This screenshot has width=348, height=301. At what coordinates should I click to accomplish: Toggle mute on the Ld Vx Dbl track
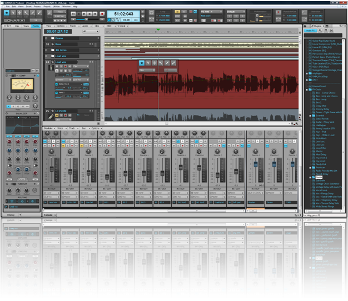tap(57, 116)
